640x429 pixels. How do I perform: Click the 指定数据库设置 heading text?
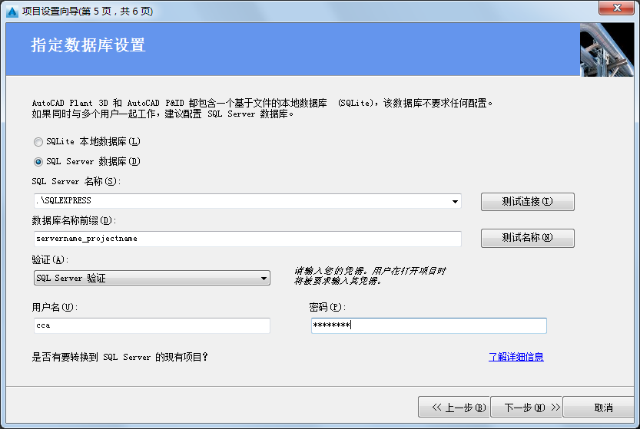(x=88, y=45)
